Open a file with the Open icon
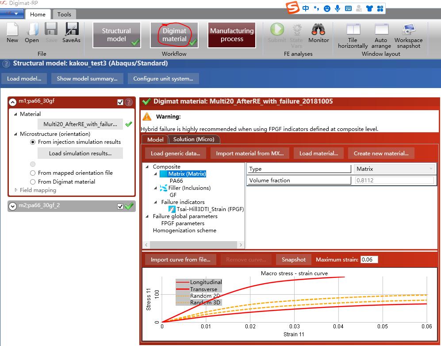The width and height of the screenshot is (441, 346). tap(32, 29)
